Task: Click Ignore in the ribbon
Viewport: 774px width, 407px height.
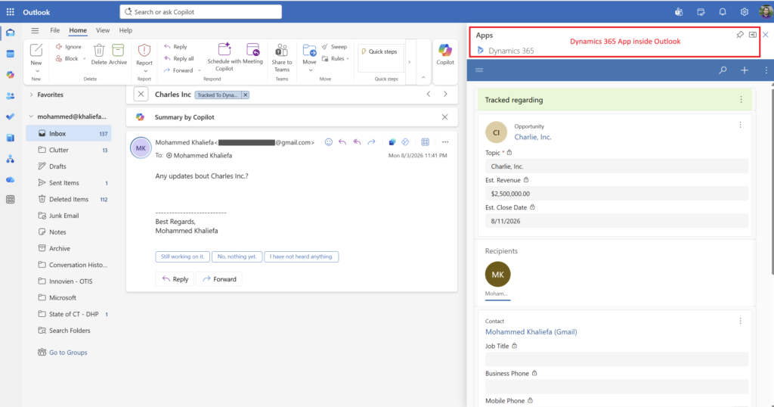Action: pyautogui.click(x=69, y=46)
